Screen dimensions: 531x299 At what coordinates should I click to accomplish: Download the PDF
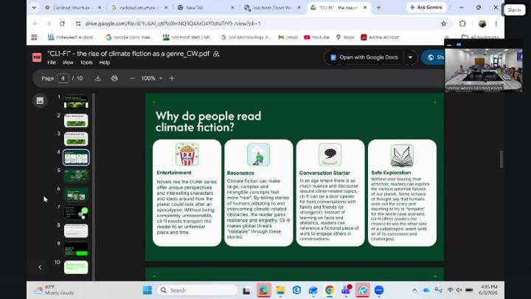pos(98,78)
